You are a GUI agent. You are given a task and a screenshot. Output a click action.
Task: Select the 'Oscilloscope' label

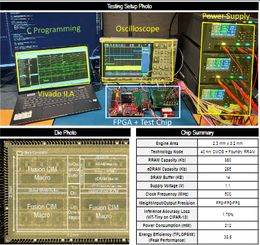(x=137, y=29)
